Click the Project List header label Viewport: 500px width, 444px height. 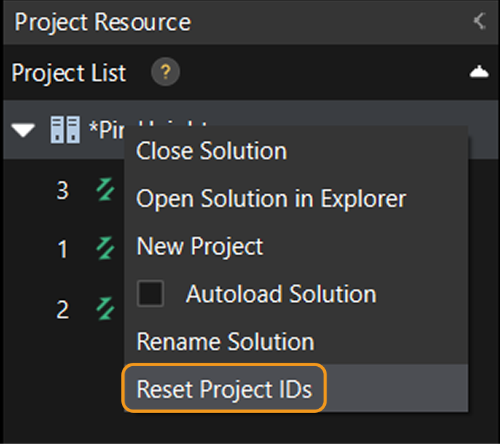[x=69, y=72]
